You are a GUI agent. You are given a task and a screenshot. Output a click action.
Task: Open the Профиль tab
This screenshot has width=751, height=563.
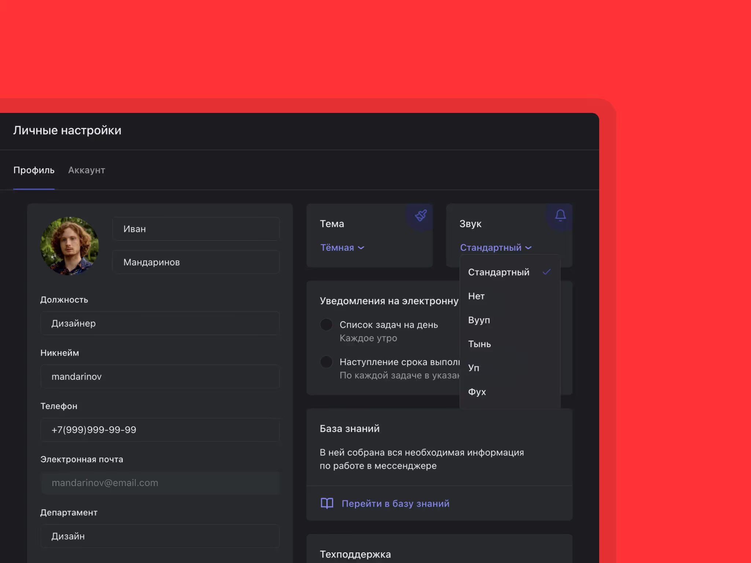34,170
